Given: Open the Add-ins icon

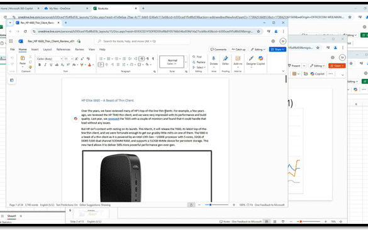Looking at the screenshot, I should pos(238,58).
